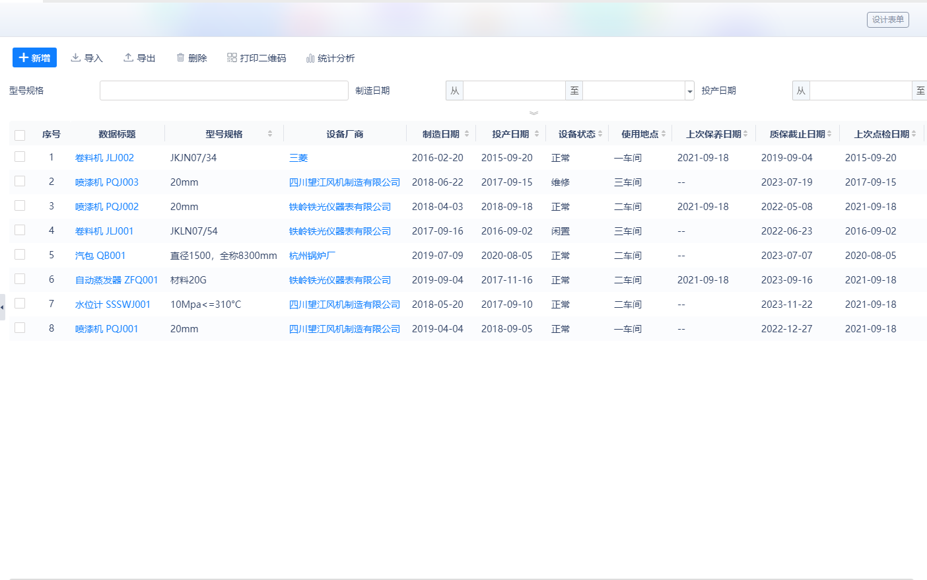The height and width of the screenshot is (580, 927).
Task: Click the 设计表单 button
Action: tap(887, 20)
